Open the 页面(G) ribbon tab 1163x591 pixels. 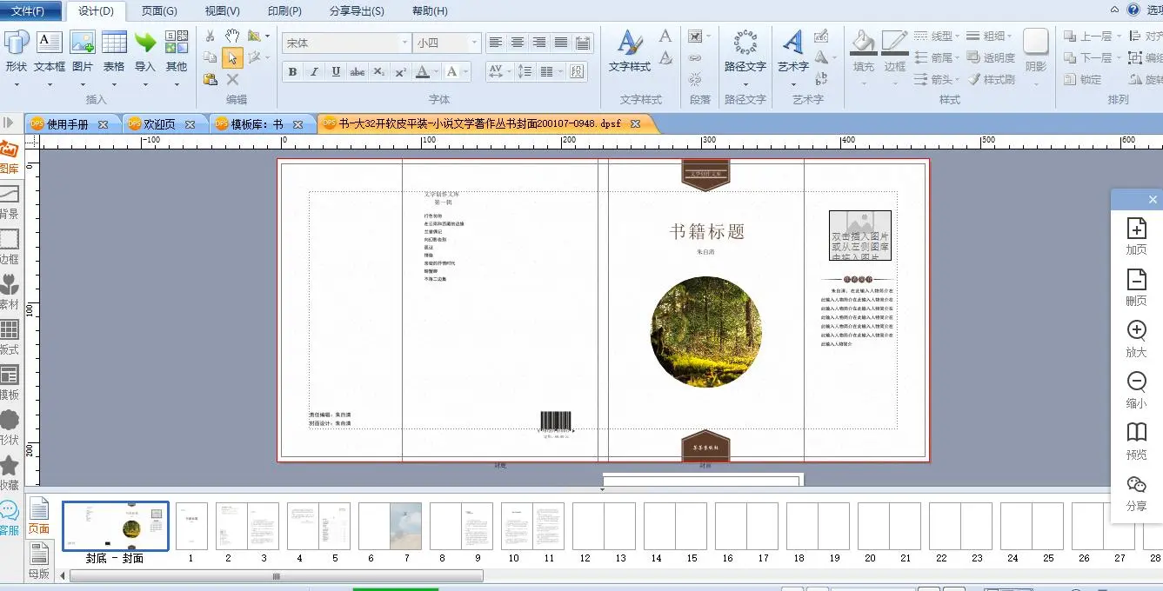coord(159,11)
